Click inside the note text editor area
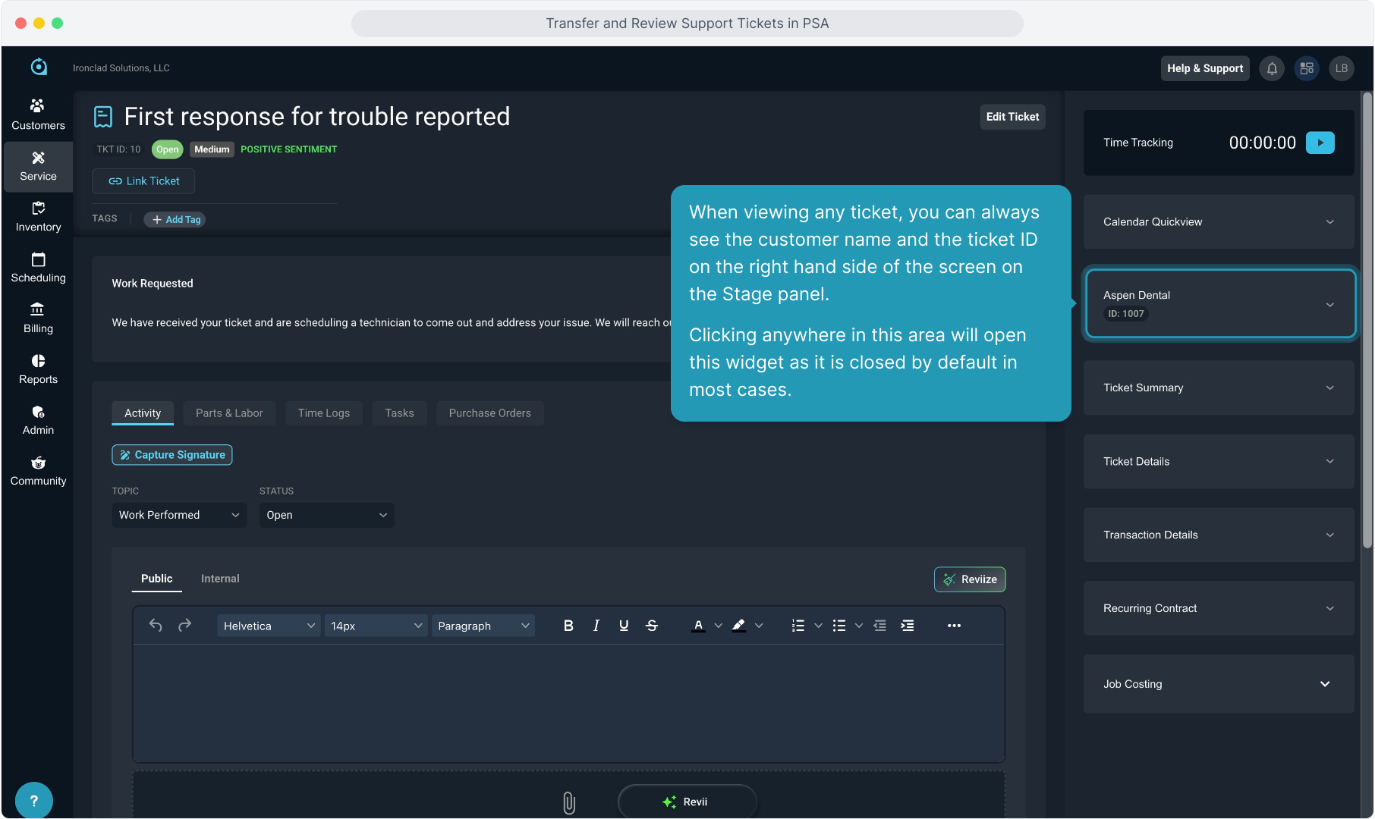 click(568, 703)
